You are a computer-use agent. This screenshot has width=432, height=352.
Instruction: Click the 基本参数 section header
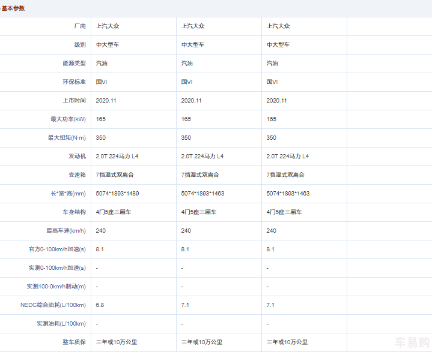click(13, 8)
